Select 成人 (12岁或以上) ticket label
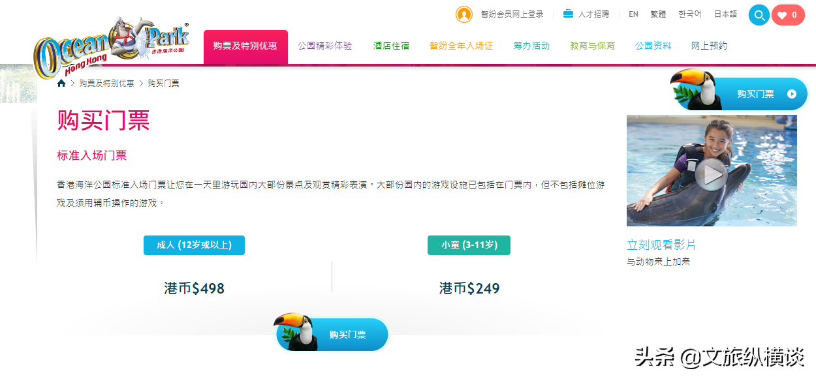This screenshot has width=816, height=379. (x=194, y=245)
